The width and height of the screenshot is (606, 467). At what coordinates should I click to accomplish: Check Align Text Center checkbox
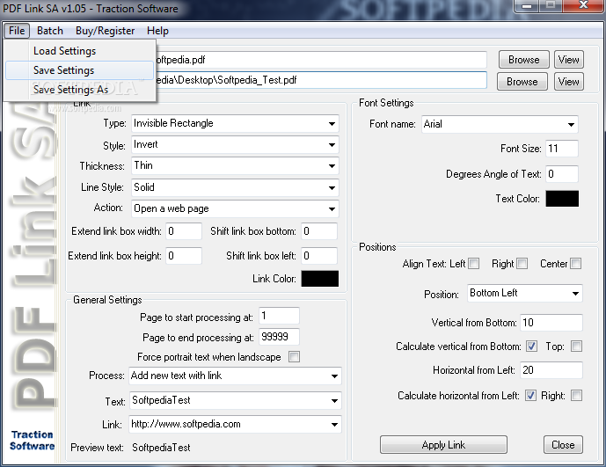(576, 264)
